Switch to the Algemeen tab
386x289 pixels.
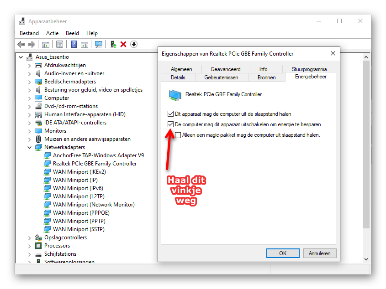tap(181, 69)
